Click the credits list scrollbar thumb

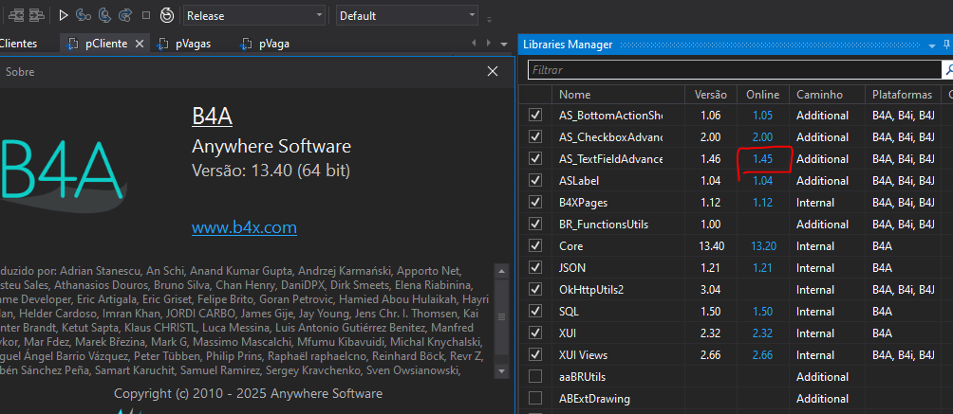(501, 316)
